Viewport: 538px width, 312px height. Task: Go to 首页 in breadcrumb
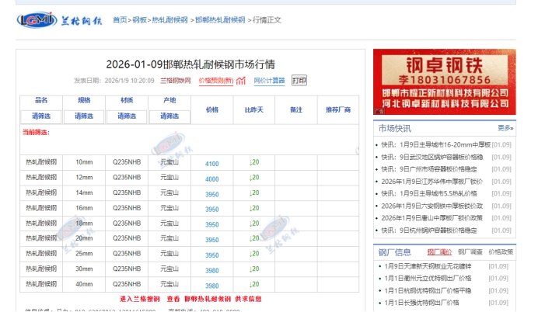pos(120,19)
